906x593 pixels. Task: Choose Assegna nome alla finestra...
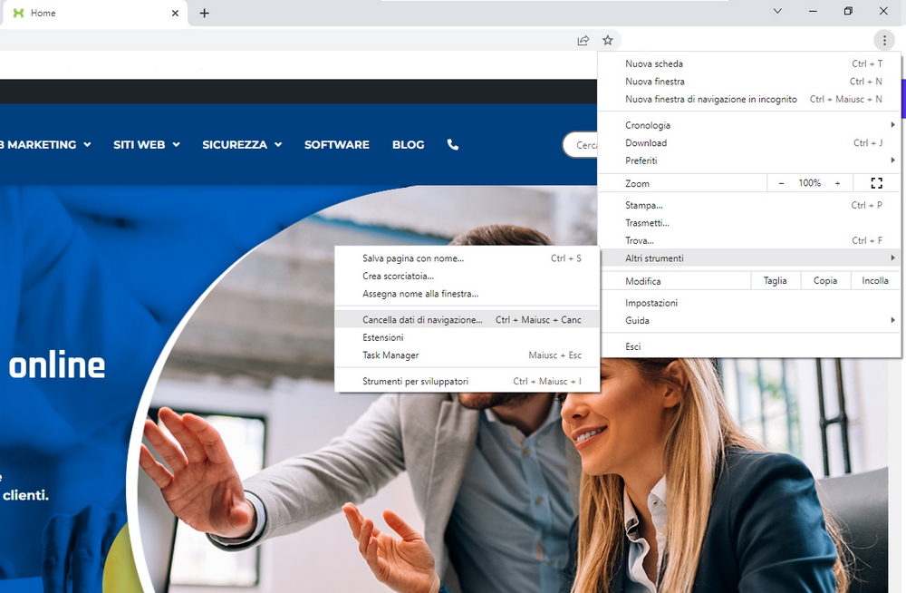tap(467, 294)
